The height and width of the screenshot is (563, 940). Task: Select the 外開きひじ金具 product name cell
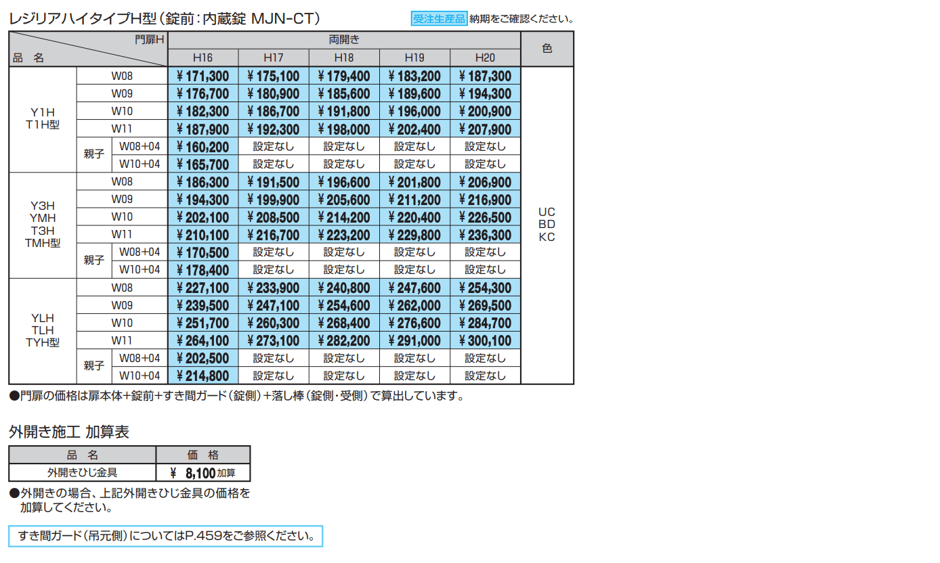pyautogui.click(x=81, y=472)
